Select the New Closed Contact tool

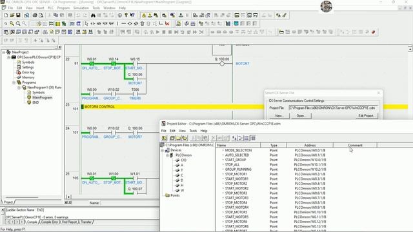[x=99, y=24]
